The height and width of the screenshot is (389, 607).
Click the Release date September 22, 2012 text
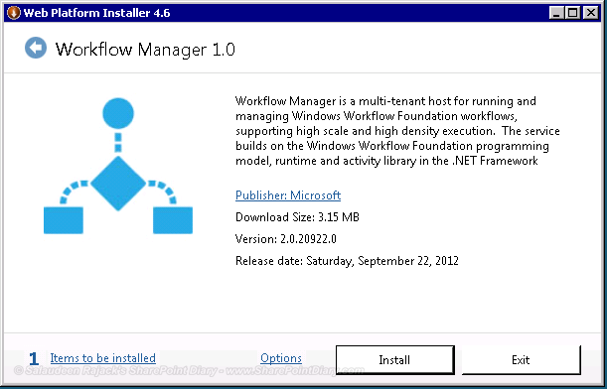pos(347,261)
